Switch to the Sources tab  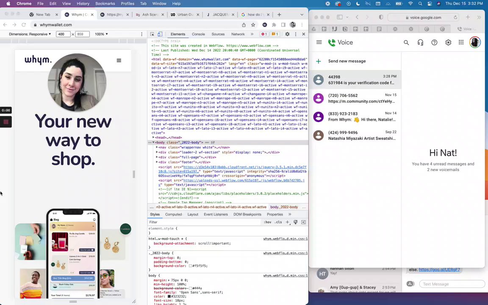pyautogui.click(x=218, y=34)
